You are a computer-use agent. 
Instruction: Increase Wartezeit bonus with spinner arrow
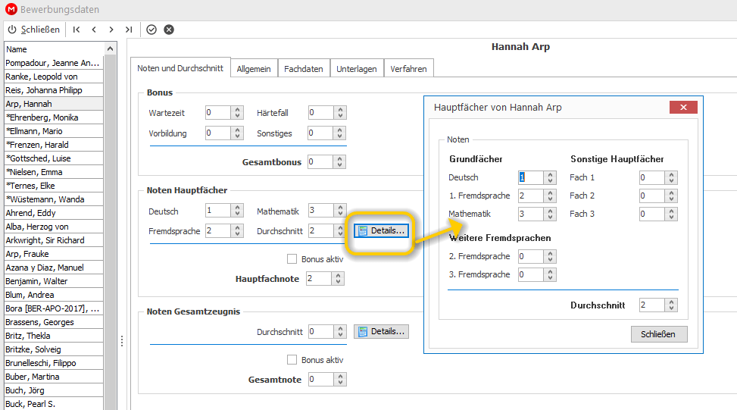point(237,110)
